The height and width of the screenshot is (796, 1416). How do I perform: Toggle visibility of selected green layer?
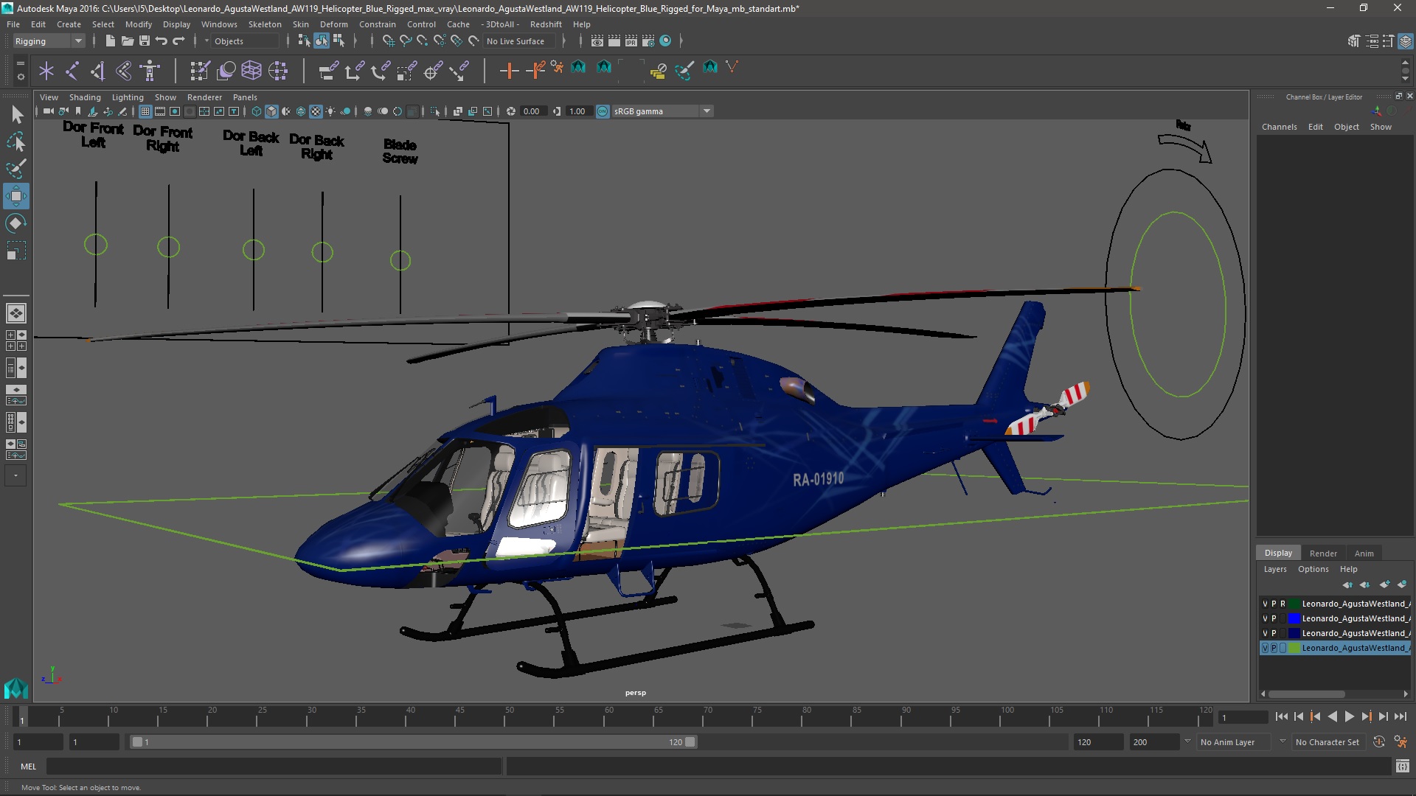tap(1265, 648)
